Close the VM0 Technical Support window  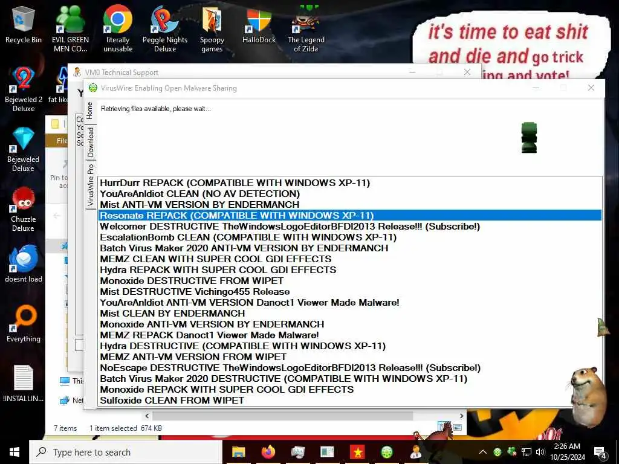[467, 72]
